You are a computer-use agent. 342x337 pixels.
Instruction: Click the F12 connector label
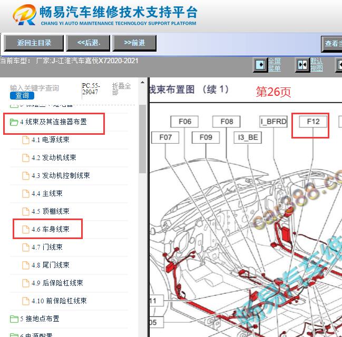pyautogui.click(x=313, y=122)
